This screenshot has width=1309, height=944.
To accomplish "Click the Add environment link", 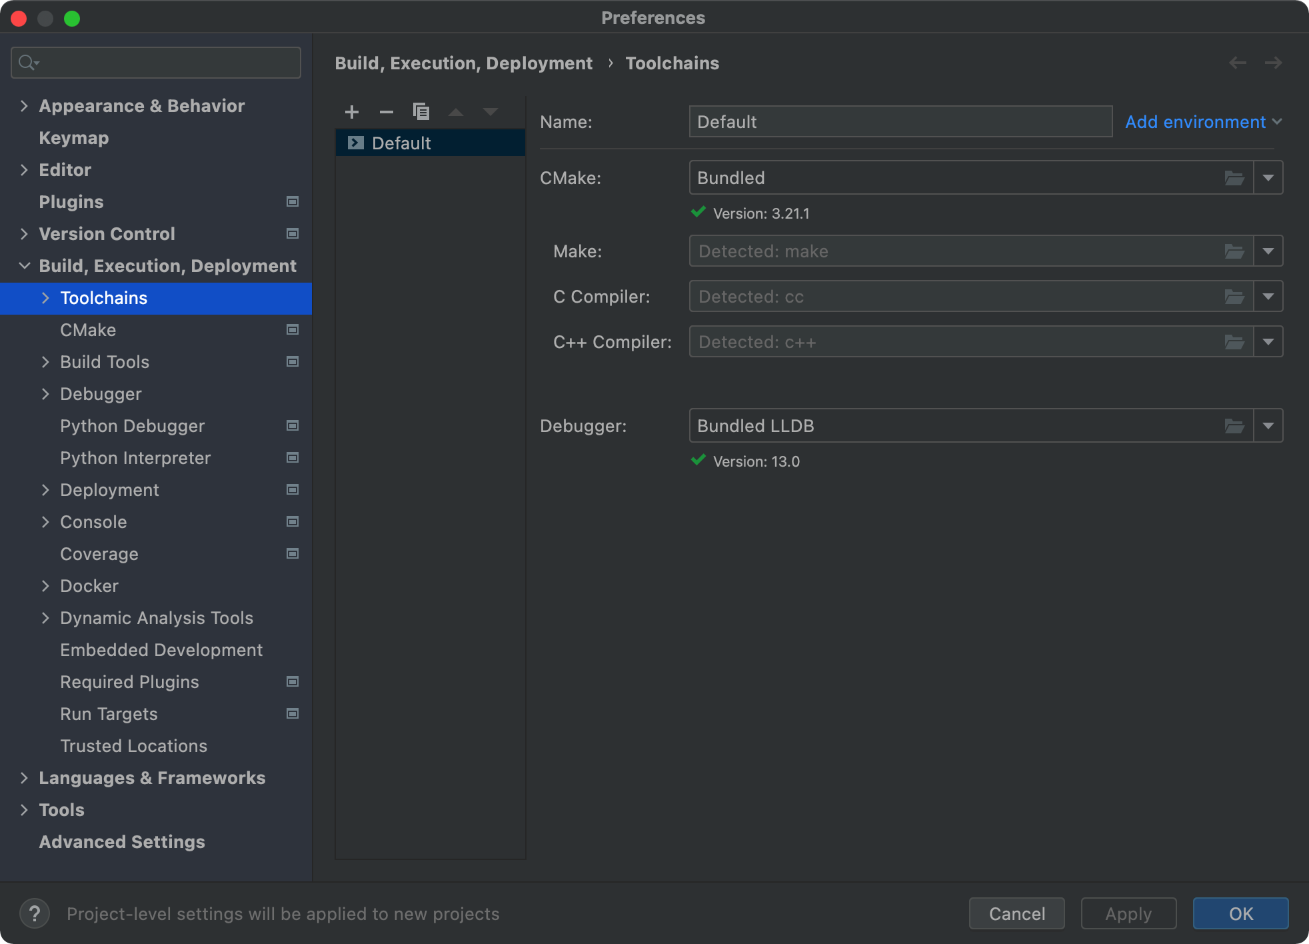I will point(1196,122).
